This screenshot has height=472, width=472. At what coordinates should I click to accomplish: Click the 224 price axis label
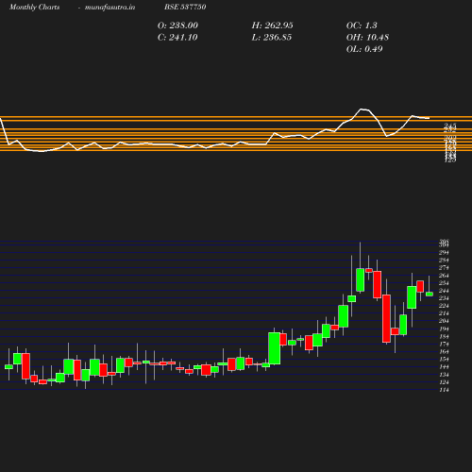(444, 306)
